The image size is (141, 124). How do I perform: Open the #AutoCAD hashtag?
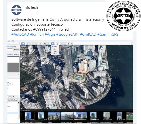pyautogui.click(x=20, y=34)
